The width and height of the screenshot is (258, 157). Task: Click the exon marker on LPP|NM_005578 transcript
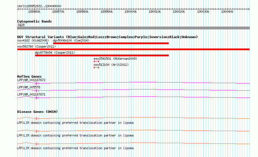[x=36, y=91]
